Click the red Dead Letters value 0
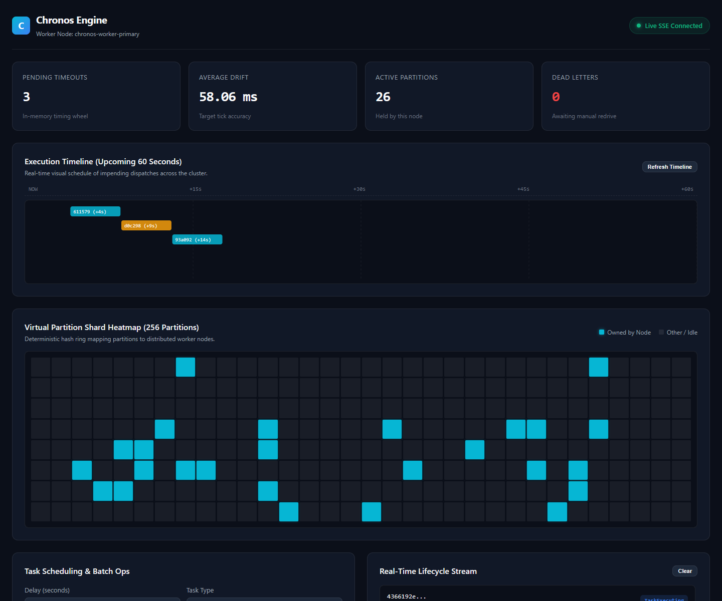 pyautogui.click(x=556, y=97)
